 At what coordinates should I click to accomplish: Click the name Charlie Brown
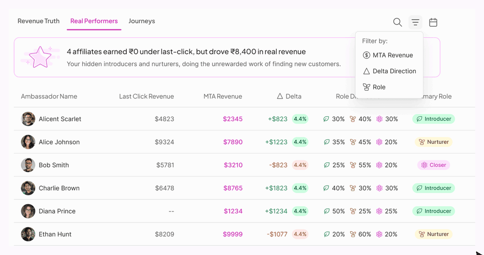(x=59, y=188)
